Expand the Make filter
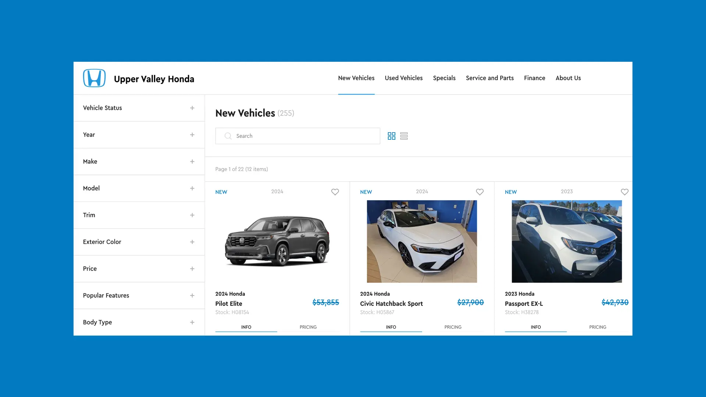The width and height of the screenshot is (706, 397). click(192, 161)
